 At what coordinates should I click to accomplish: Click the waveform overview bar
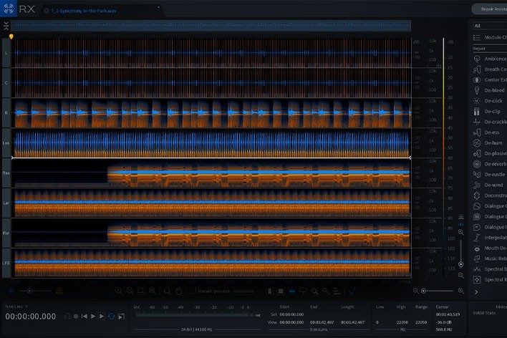pos(211,26)
